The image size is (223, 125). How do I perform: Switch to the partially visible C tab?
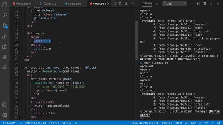(115, 3)
